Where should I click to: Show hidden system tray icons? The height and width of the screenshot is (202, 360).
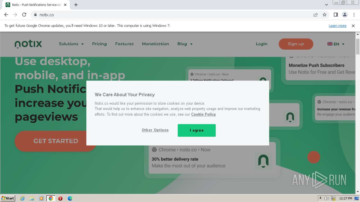[320, 198]
